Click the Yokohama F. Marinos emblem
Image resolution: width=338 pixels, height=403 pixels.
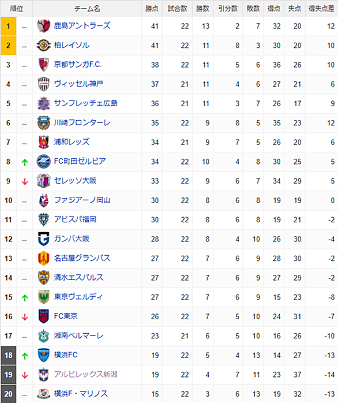point(43,394)
